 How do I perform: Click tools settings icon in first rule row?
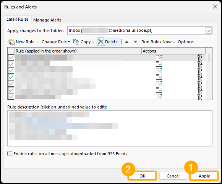(200, 58)
